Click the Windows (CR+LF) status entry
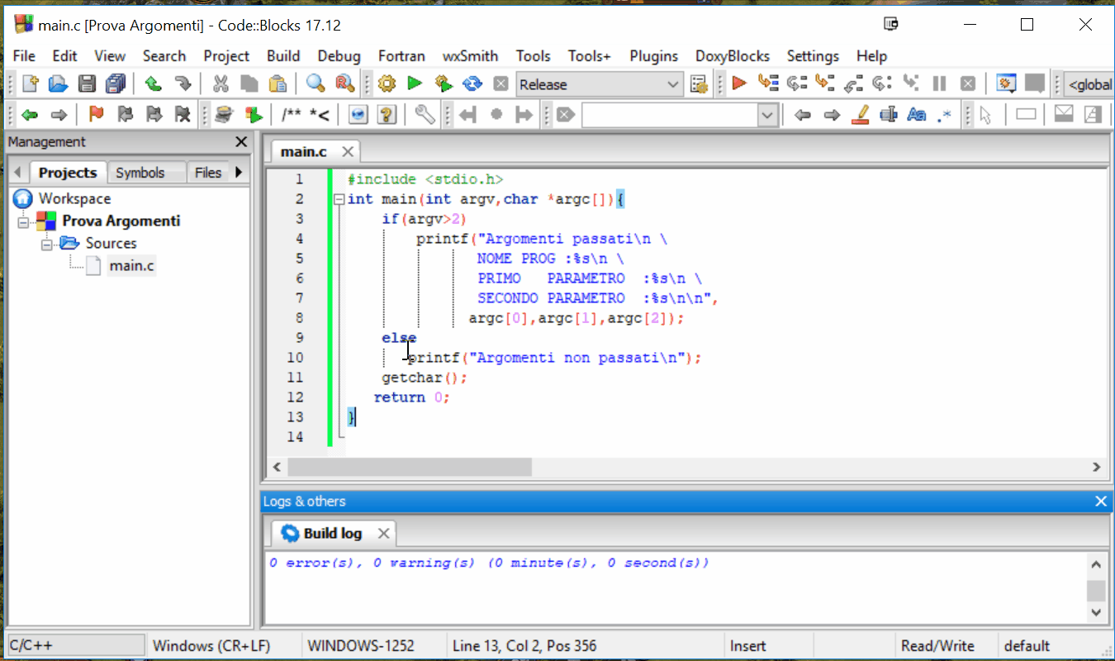The width and height of the screenshot is (1115, 661). 211,646
